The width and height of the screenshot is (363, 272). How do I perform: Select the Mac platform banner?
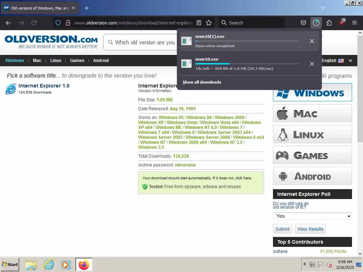tap(312, 113)
